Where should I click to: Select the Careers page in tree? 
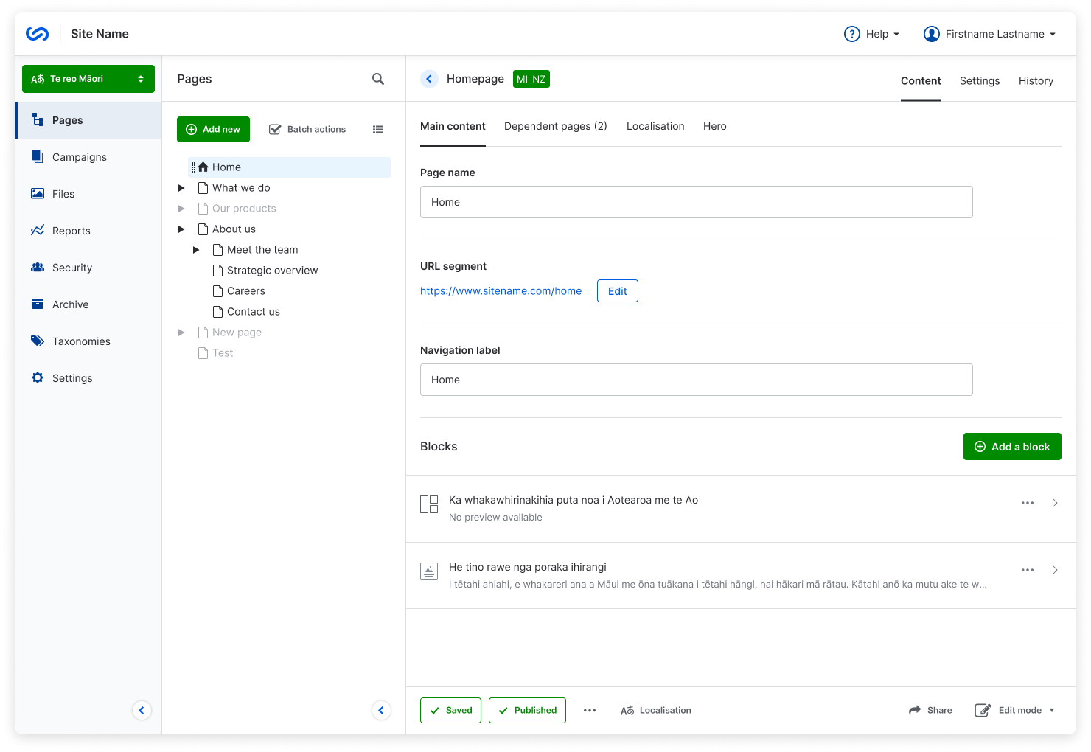coord(245,291)
